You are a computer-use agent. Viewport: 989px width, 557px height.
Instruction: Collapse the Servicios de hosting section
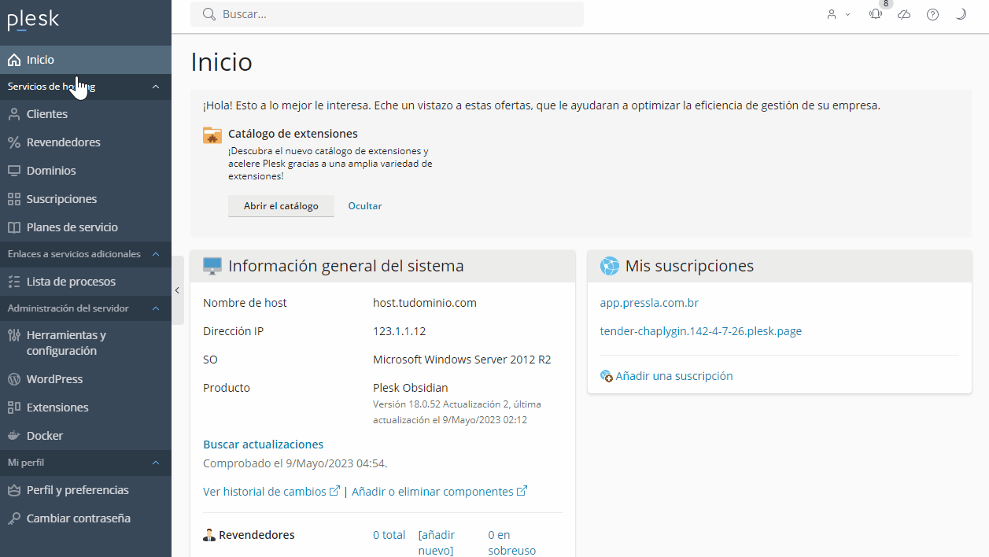156,87
